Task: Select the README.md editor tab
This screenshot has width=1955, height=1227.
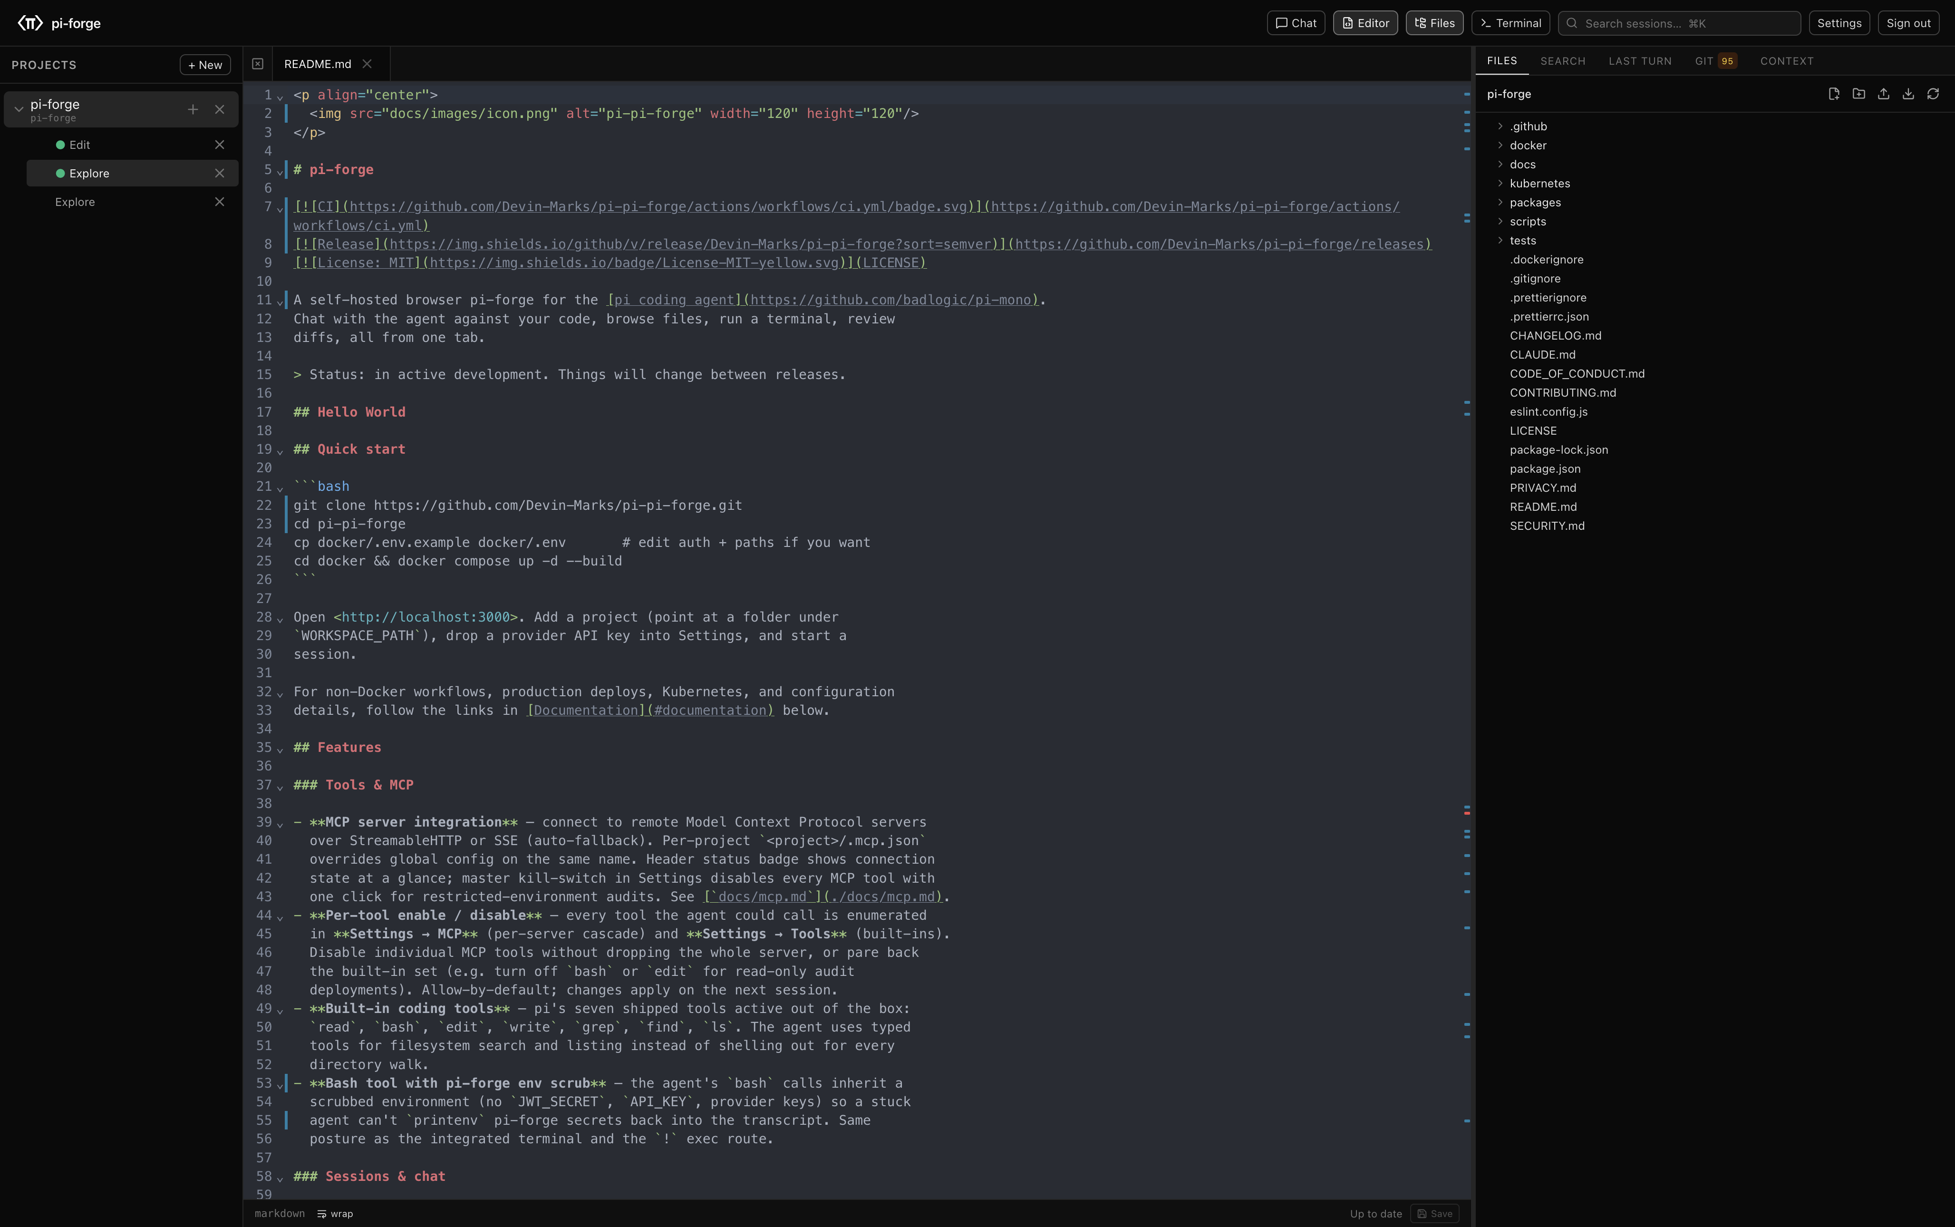Action: coord(317,64)
